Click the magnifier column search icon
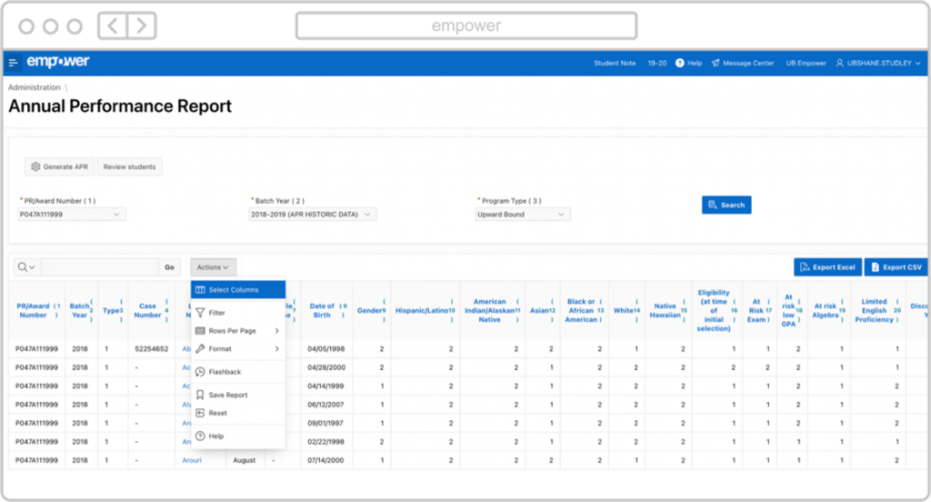This screenshot has width=931, height=502. click(x=25, y=267)
